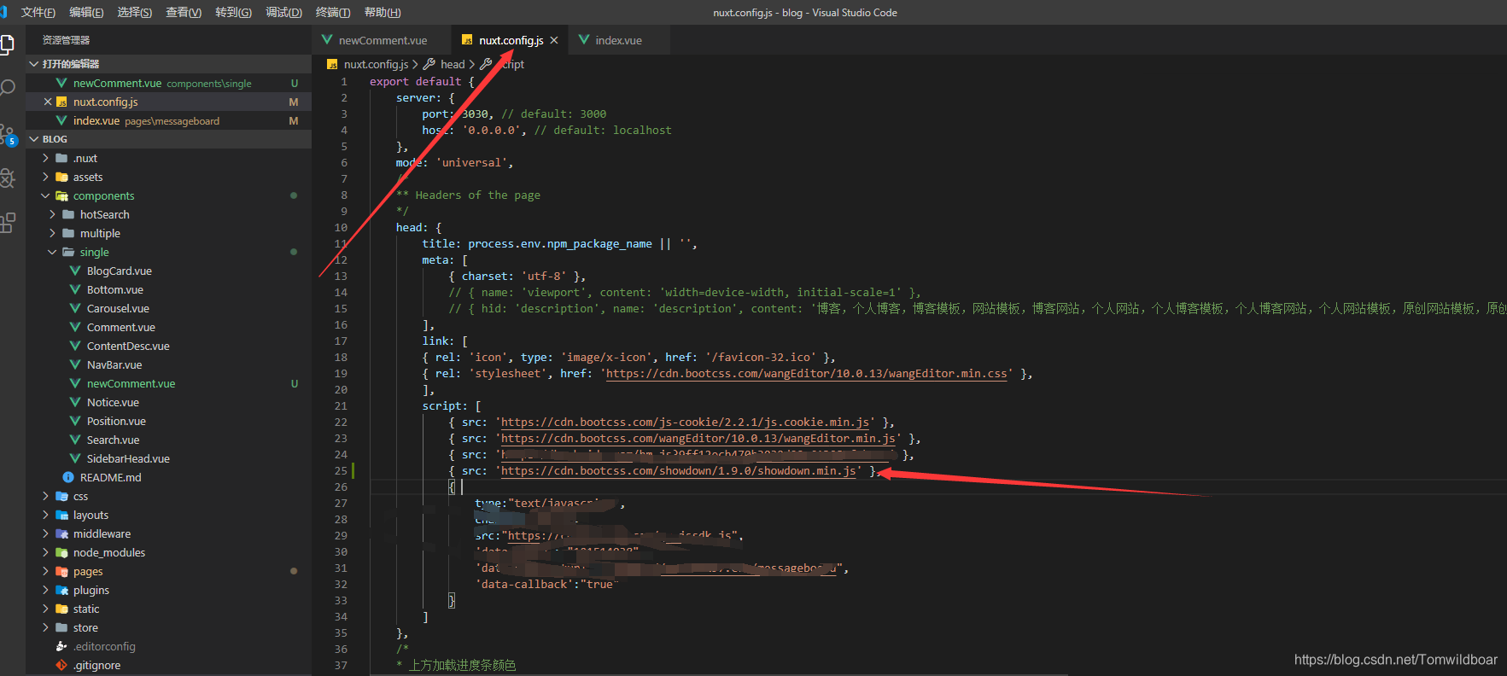Open the showdown.min.js CDN link
The image size is (1507, 676).
click(679, 471)
